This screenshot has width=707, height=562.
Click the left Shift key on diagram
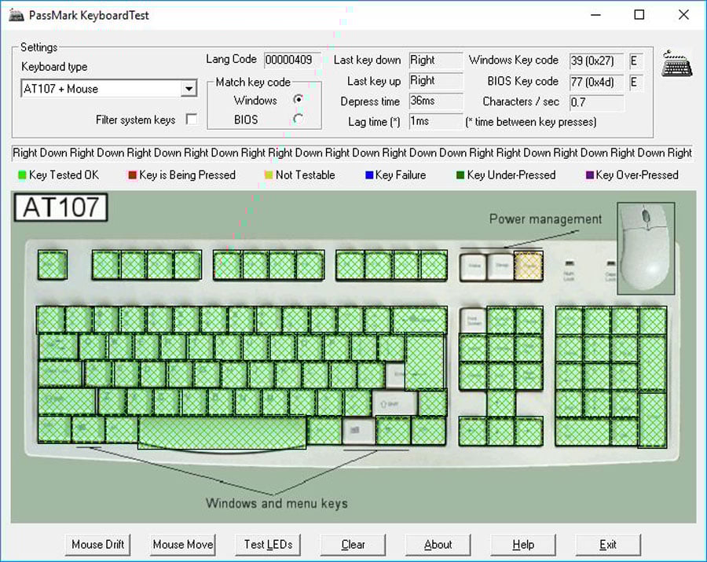click(67, 402)
